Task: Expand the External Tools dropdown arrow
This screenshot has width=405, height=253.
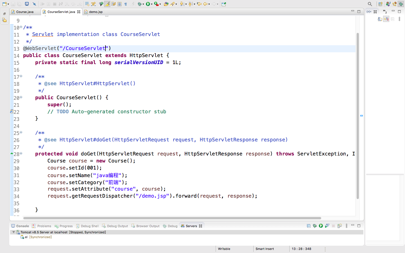Action: pos(160,4)
